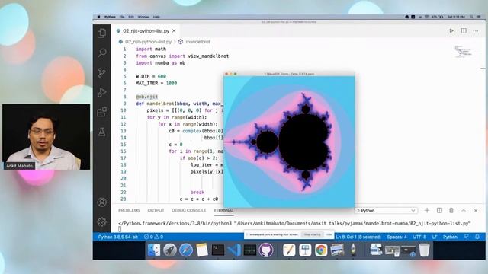488x274 pixels.
Task: Click 'Stop sharing' in sharing banner
Action: click(312, 234)
